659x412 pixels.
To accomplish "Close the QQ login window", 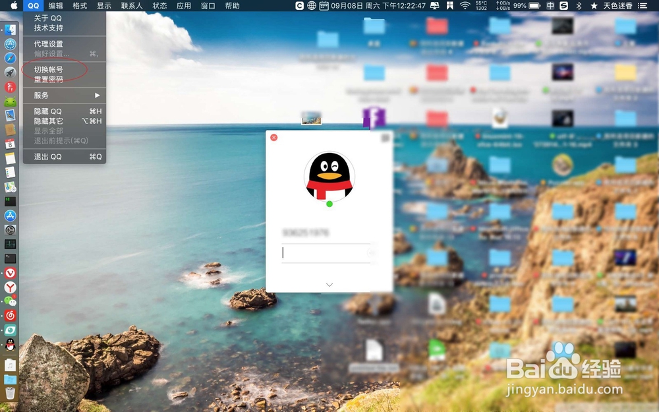I will click(273, 138).
